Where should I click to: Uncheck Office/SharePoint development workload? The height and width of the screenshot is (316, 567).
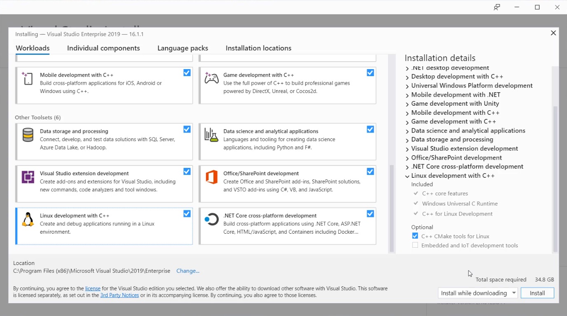click(x=370, y=172)
